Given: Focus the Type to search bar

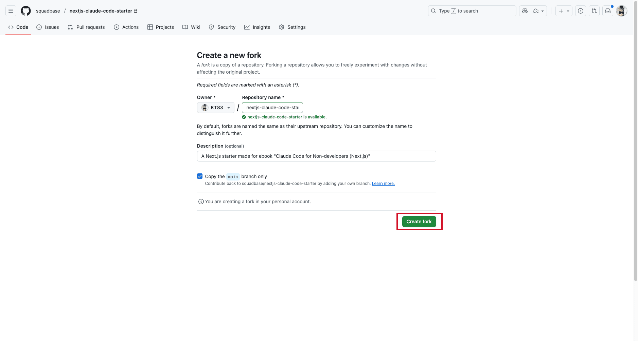Looking at the screenshot, I should pos(472,11).
